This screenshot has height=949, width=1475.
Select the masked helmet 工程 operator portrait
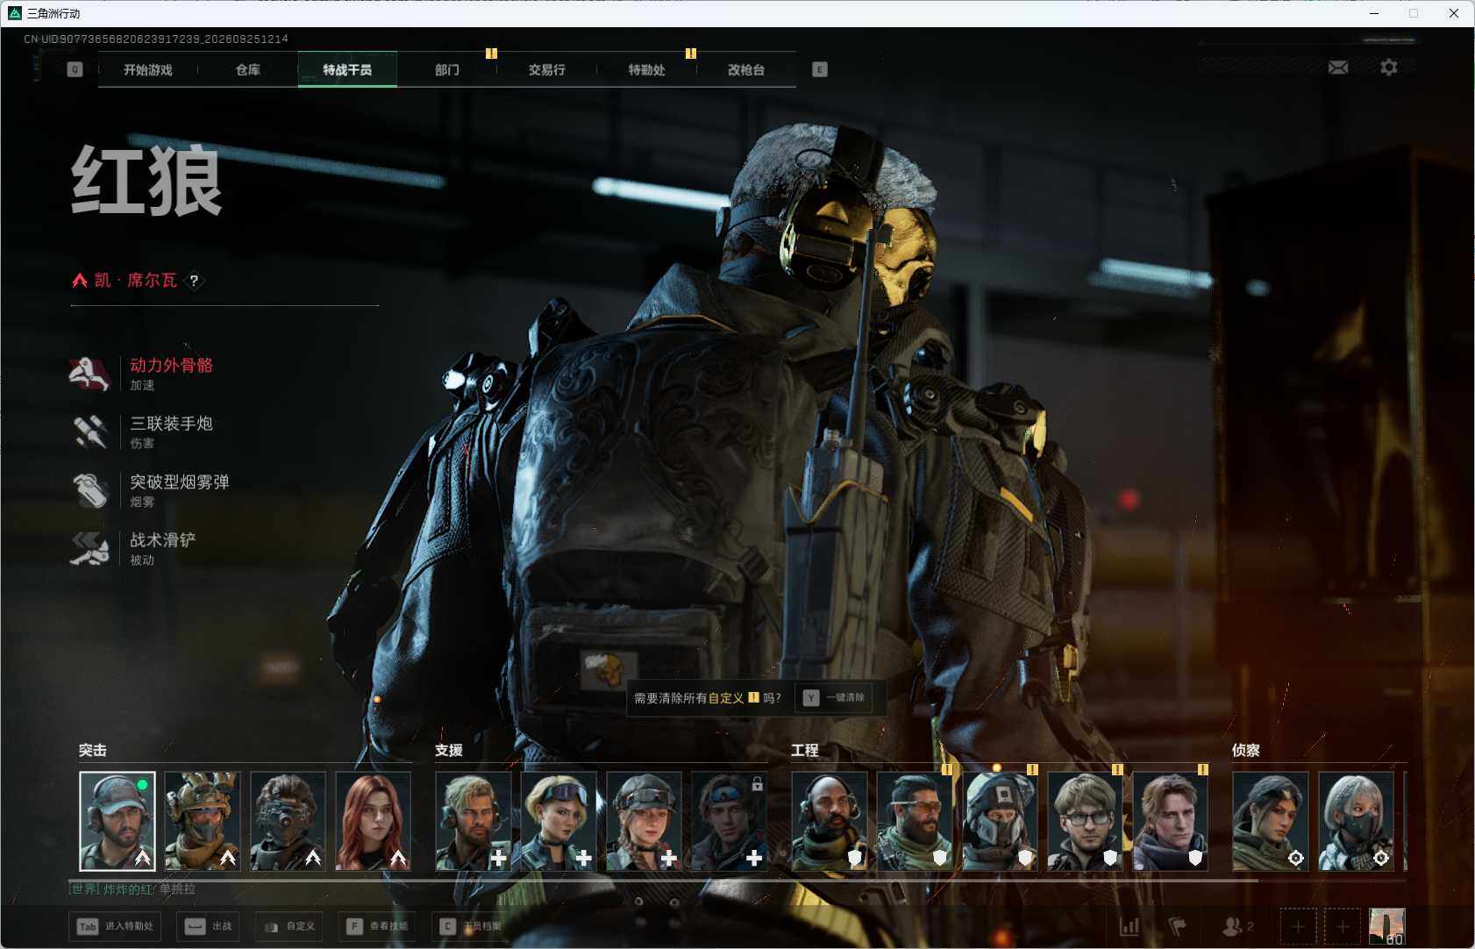(999, 821)
